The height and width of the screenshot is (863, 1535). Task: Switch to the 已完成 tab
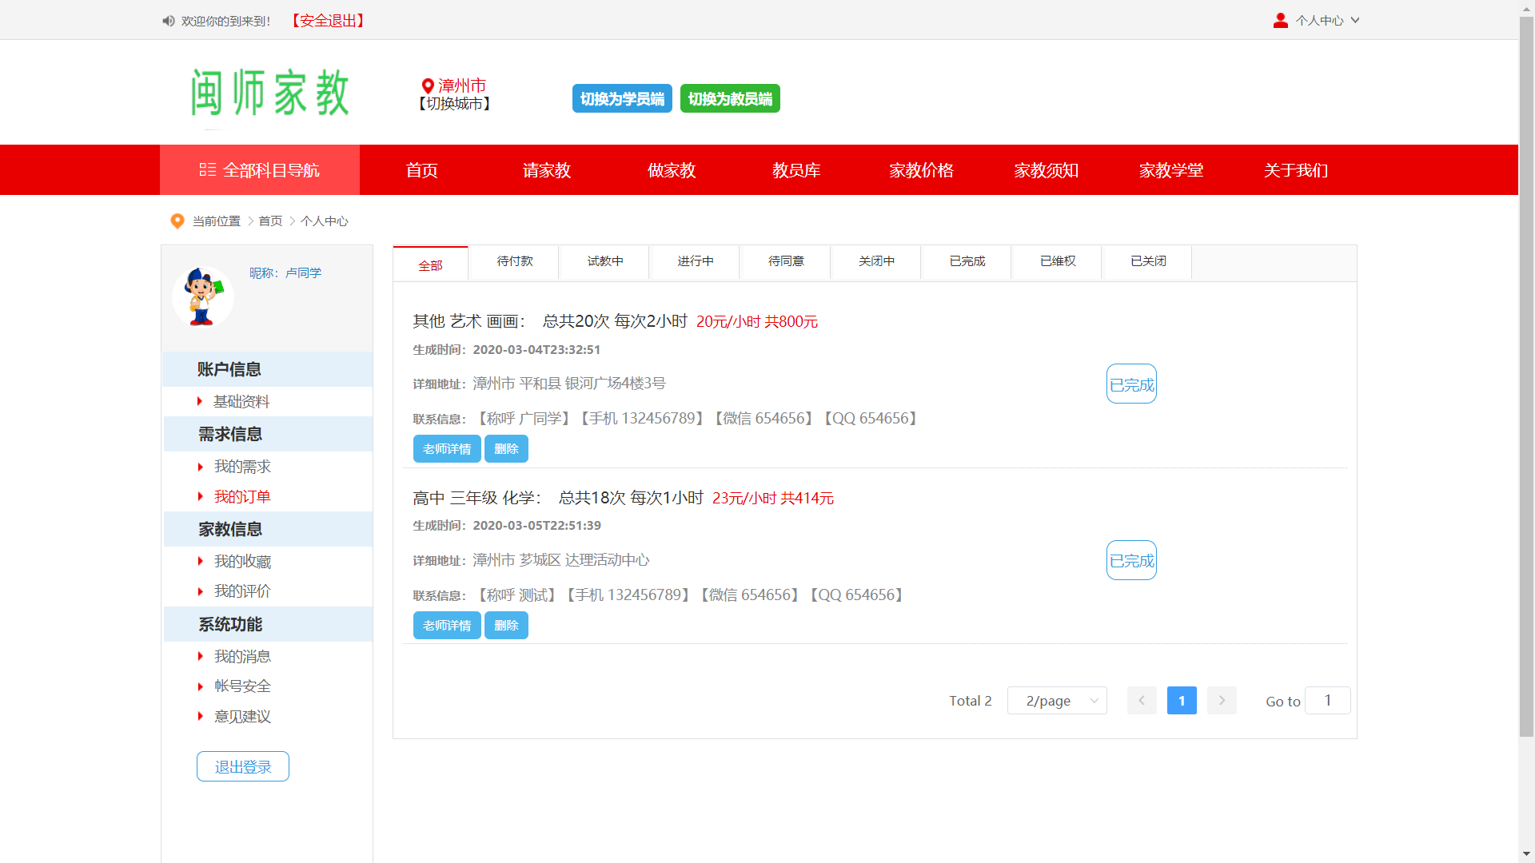(x=967, y=261)
